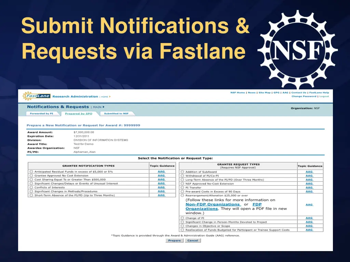This screenshot has height=262, width=350.
Task: Open AAG guidance for Cost Sharing row
Action: point(161,179)
